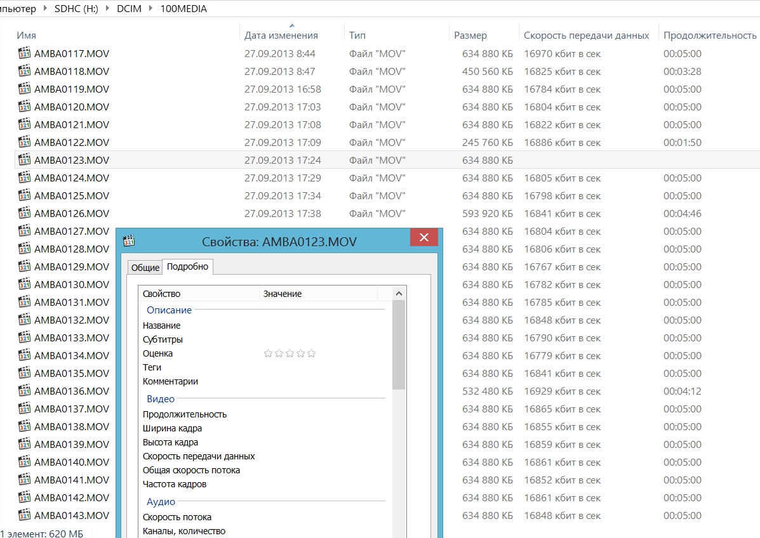Image resolution: width=760 pixels, height=538 pixels.
Task: Select the icon of AMBA0126.MOV
Action: pyautogui.click(x=25, y=213)
